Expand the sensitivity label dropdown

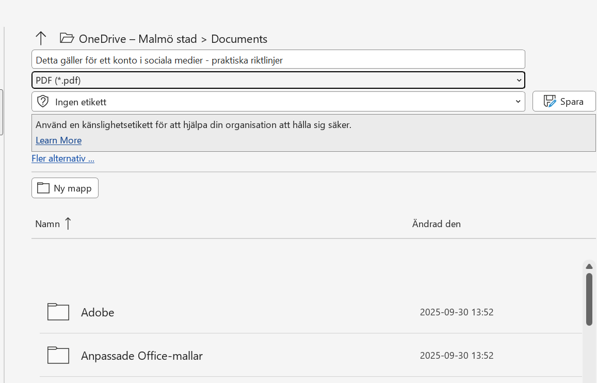pyautogui.click(x=518, y=101)
